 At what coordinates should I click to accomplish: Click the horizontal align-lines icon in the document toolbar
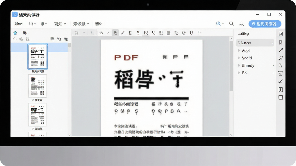click(169, 33)
